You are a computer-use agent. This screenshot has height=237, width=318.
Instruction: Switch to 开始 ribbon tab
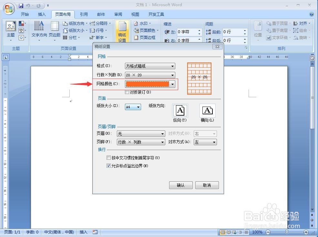pos(25,14)
